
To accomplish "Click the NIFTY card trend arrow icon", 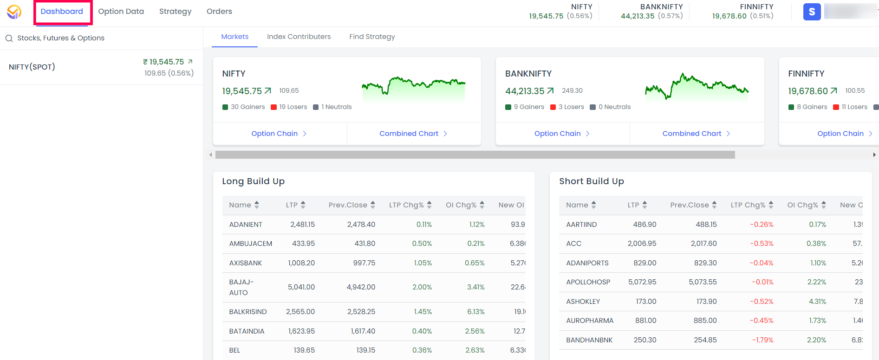I will (268, 91).
